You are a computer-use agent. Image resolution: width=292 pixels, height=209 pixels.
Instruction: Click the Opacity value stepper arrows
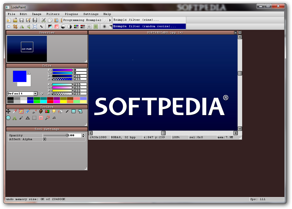point(83,135)
